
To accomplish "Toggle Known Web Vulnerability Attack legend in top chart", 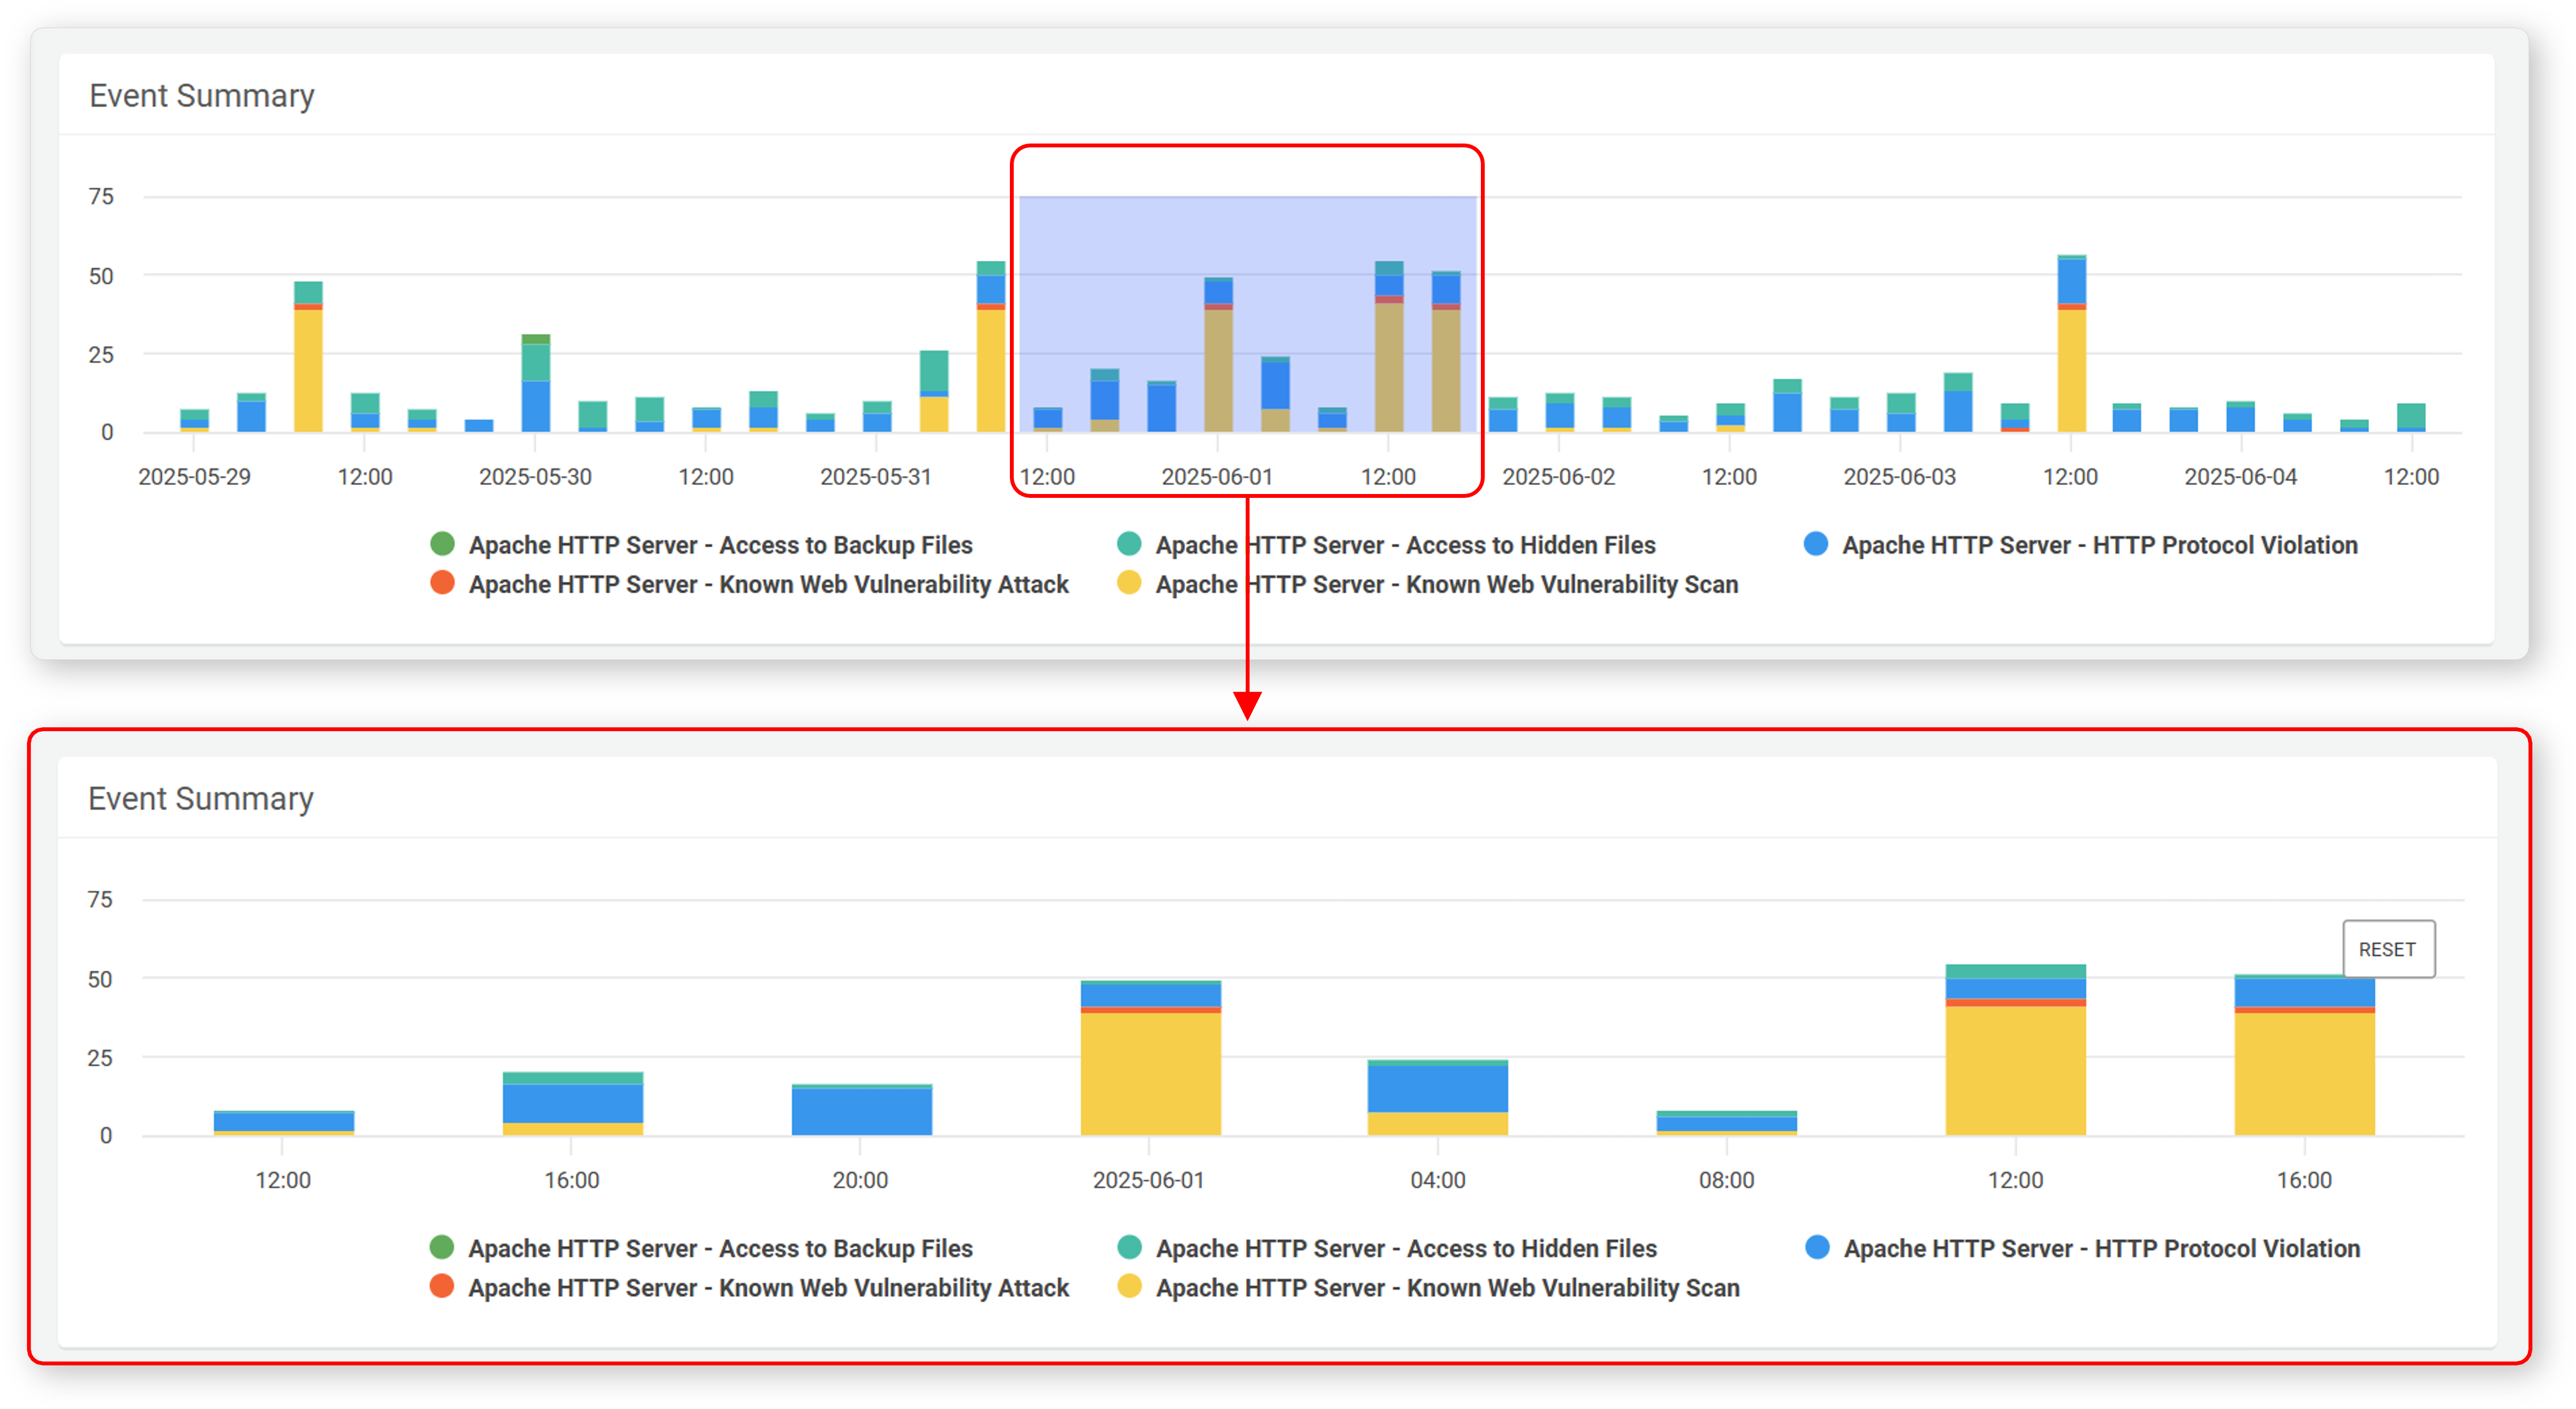I will [x=749, y=584].
